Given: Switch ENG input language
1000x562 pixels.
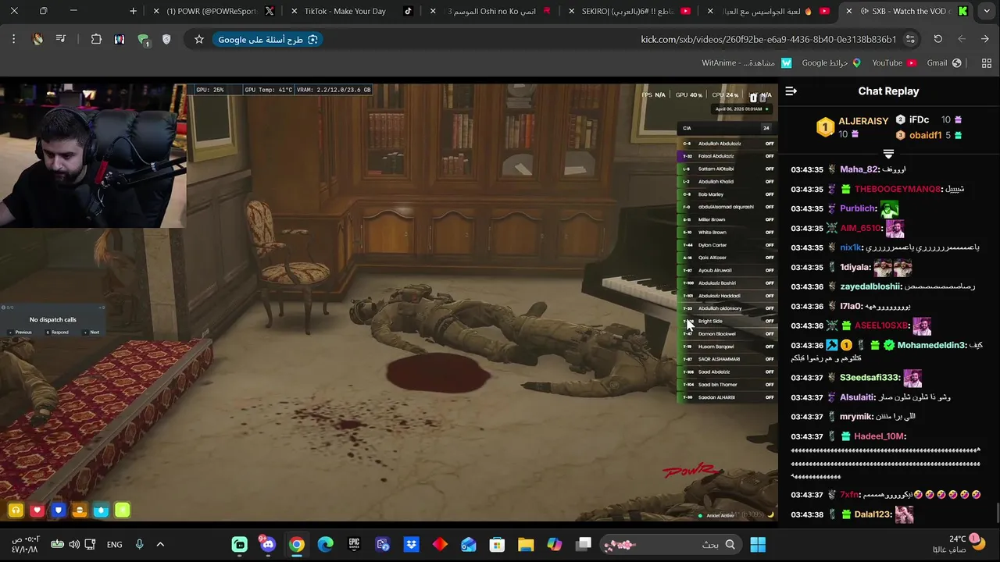Looking at the screenshot, I should pos(114,544).
